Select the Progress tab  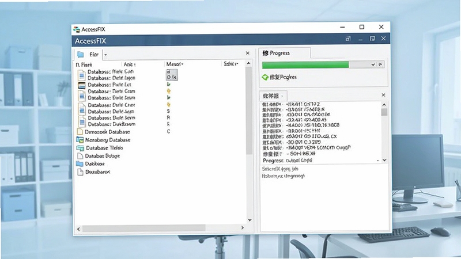[284, 53]
